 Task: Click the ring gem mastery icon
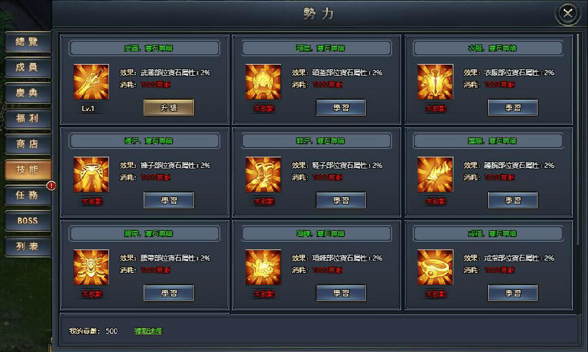(435, 267)
